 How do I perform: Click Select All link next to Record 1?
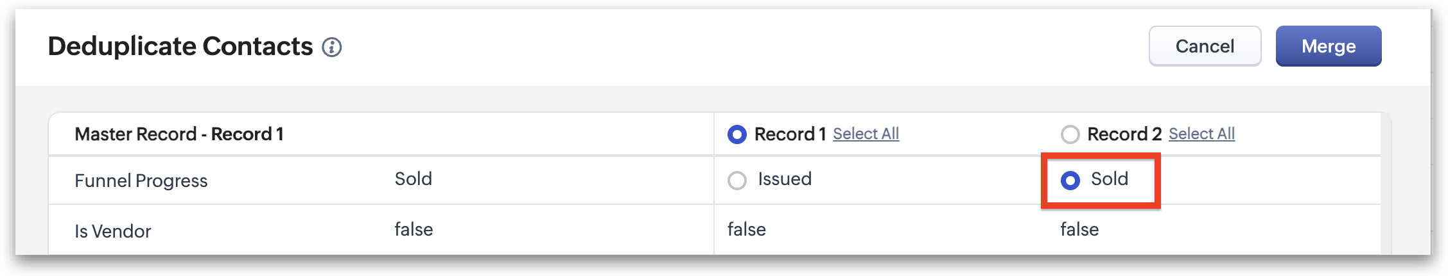pyautogui.click(x=866, y=134)
